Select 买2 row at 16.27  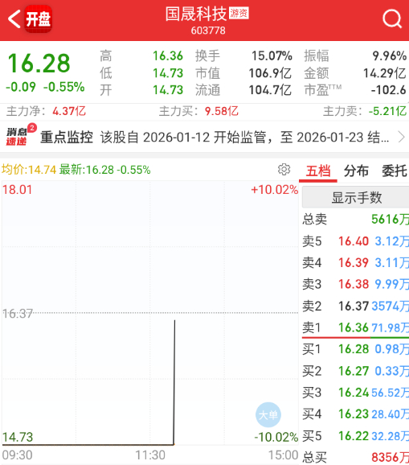[355, 371]
